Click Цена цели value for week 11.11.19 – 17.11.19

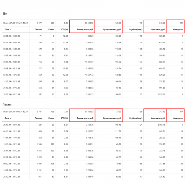(x=162, y=138)
